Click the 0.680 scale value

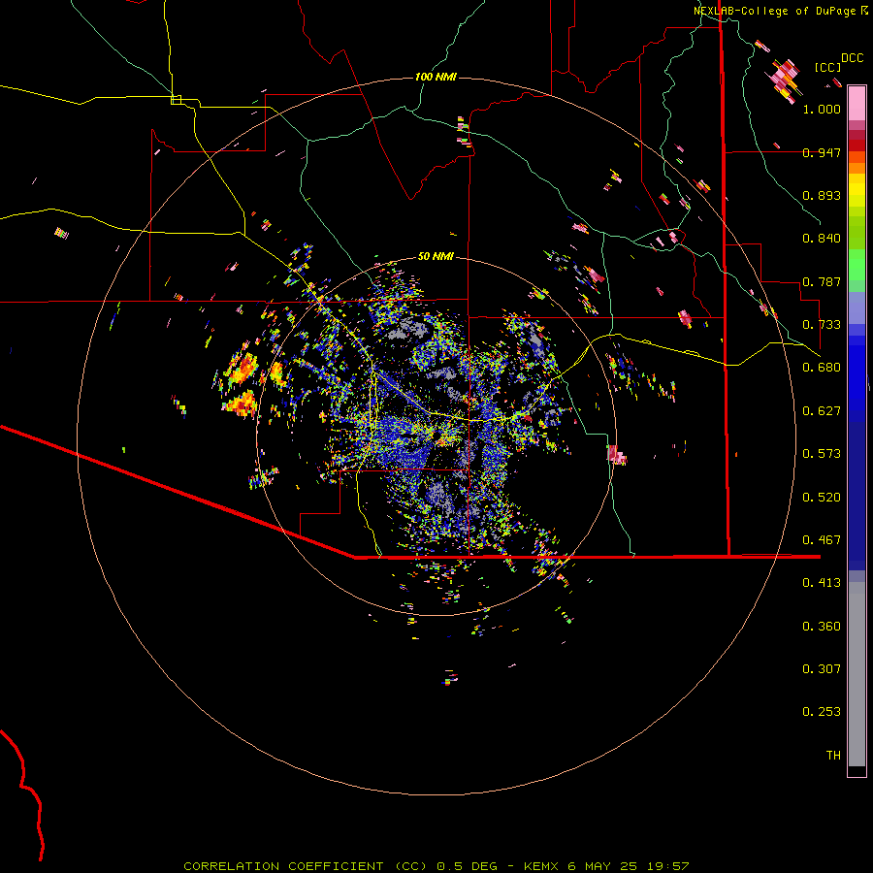coord(822,368)
